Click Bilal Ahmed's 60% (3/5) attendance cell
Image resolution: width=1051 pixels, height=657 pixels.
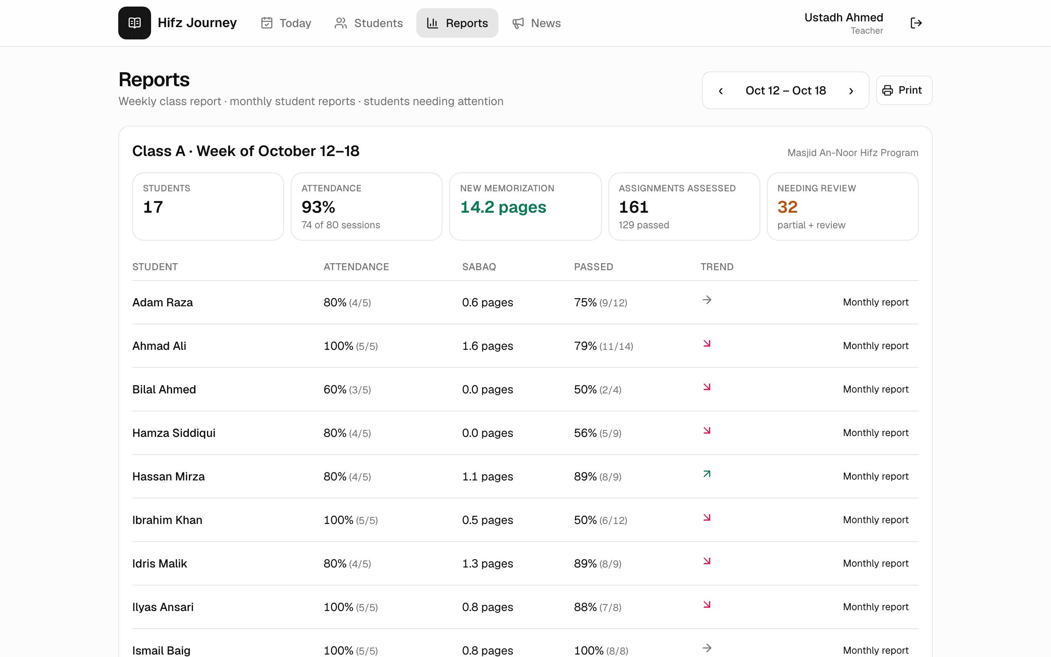(x=347, y=390)
